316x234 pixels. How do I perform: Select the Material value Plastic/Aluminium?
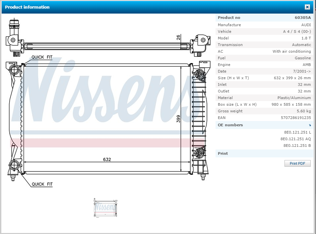pos(294,98)
